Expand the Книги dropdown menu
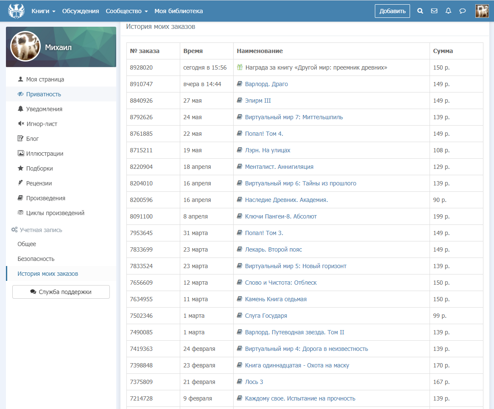 point(43,11)
